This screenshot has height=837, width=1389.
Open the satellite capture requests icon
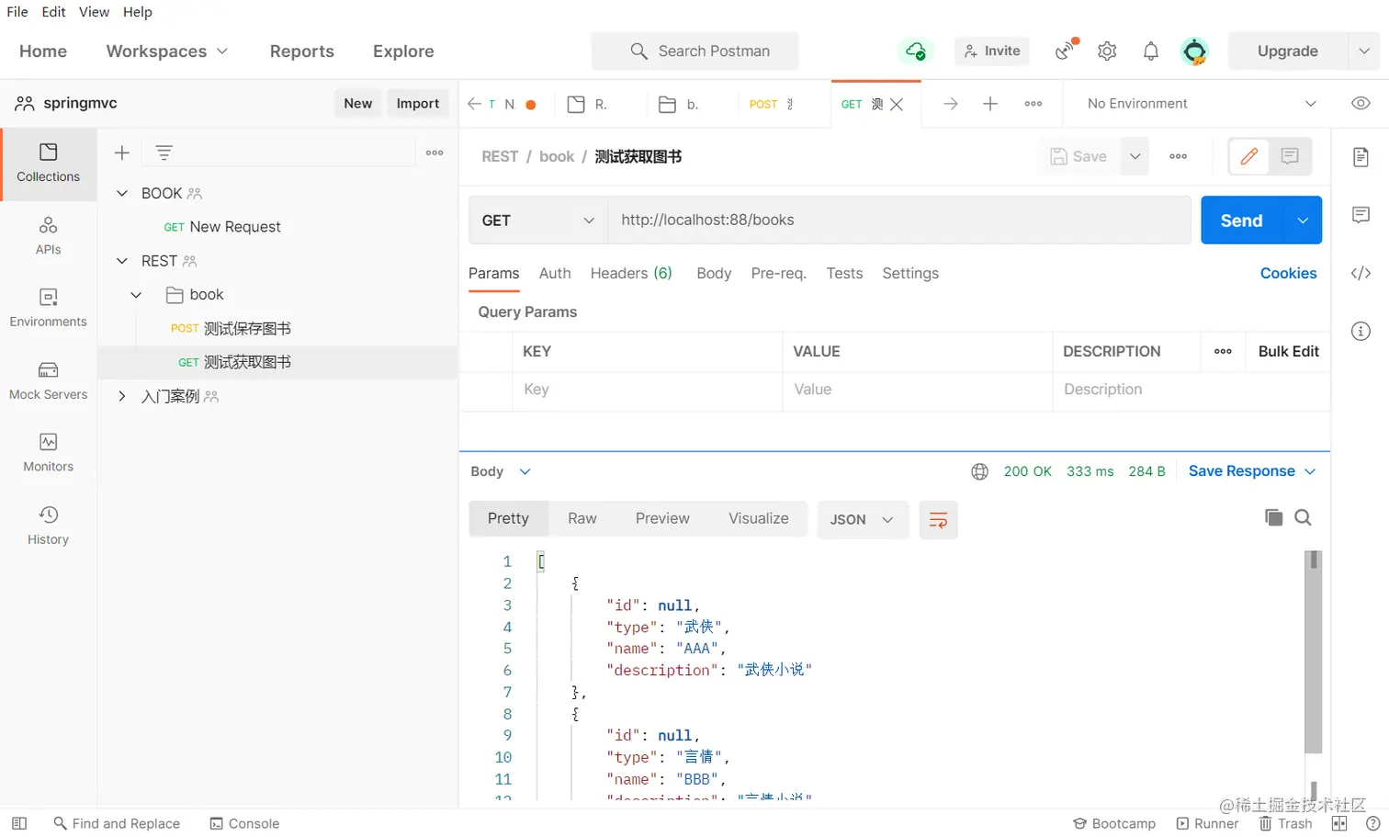click(1066, 51)
